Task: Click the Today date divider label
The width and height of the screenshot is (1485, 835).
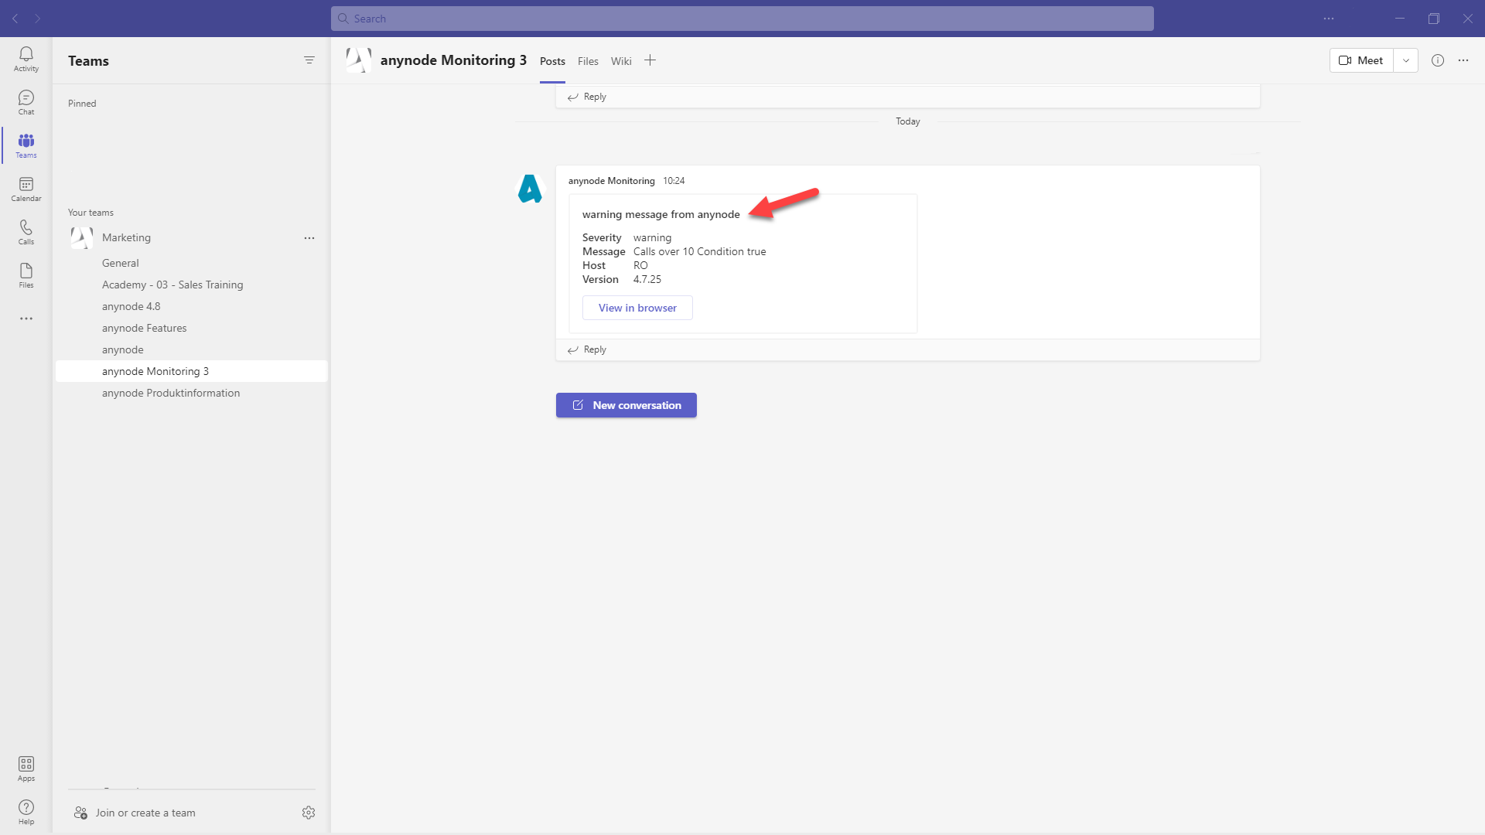Action: click(908, 121)
